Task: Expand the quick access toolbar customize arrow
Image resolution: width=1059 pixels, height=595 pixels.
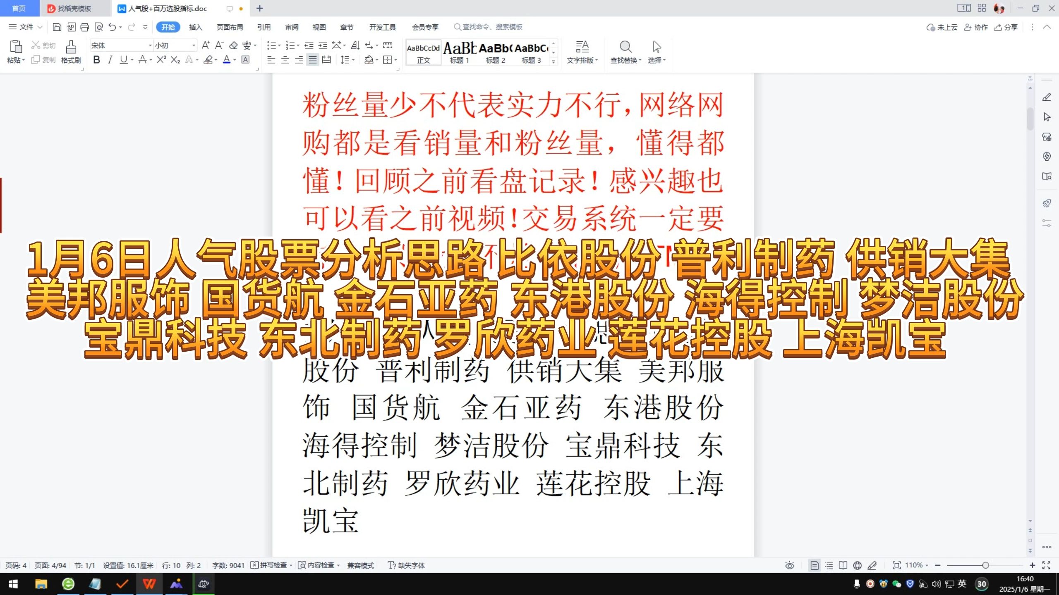Action: (145, 27)
